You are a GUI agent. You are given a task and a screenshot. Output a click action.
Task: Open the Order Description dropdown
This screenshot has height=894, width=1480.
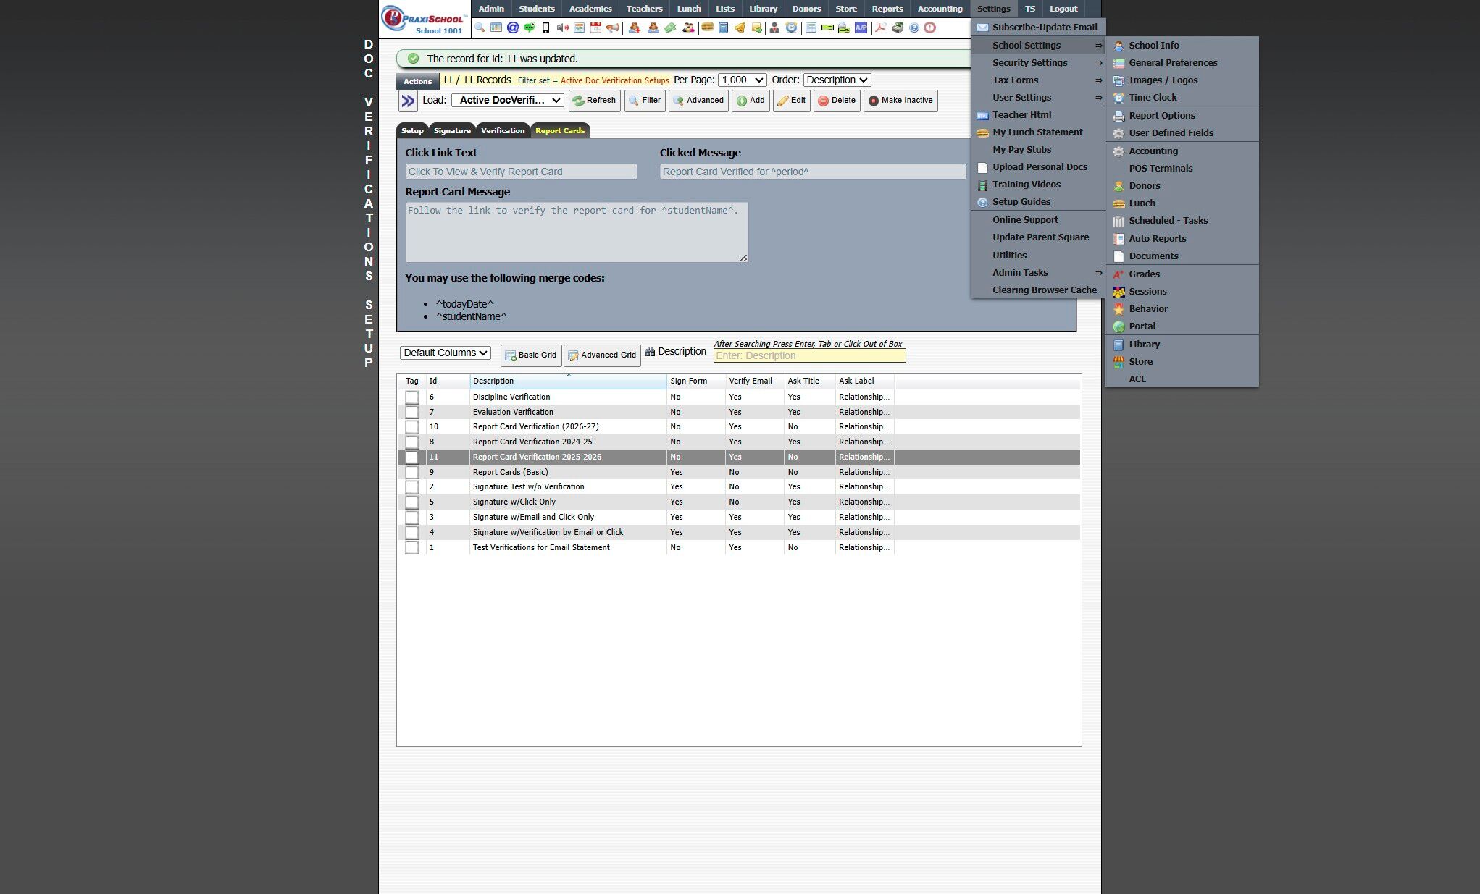pos(837,80)
